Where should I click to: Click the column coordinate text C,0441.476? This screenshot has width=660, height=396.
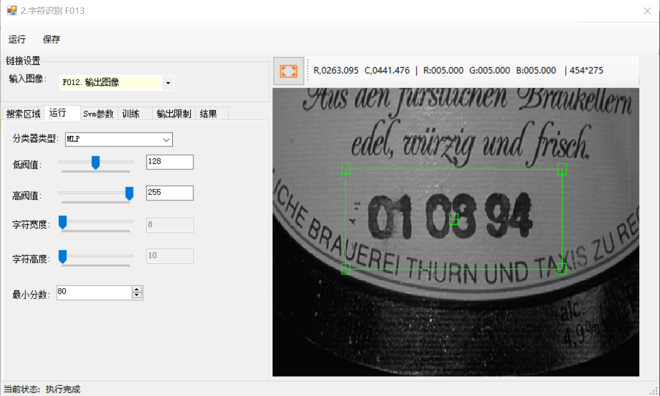[x=387, y=71]
